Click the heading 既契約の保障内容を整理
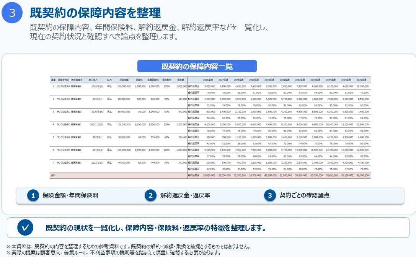The height and width of the screenshot is (257, 416). coord(95,13)
